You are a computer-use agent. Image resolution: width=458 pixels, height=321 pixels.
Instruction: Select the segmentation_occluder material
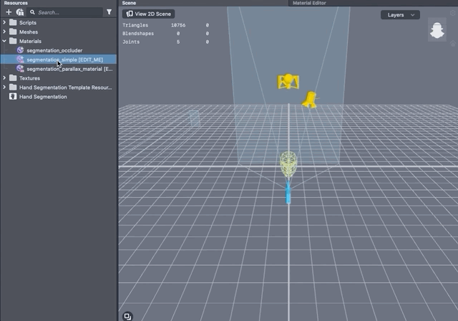54,51
